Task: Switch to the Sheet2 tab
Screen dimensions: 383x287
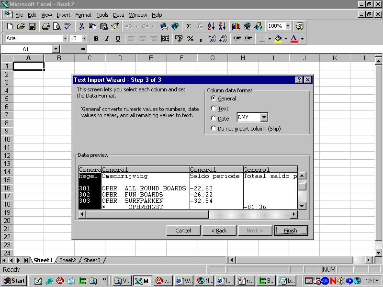Action: coord(68,260)
